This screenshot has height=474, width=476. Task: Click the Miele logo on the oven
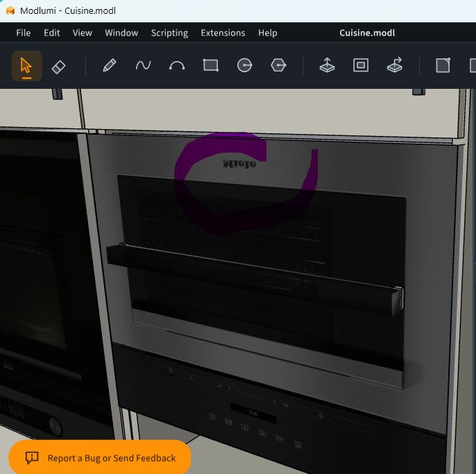pyautogui.click(x=239, y=164)
